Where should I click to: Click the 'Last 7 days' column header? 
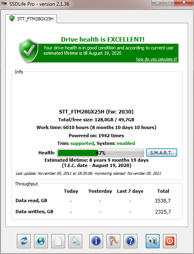(x=130, y=191)
